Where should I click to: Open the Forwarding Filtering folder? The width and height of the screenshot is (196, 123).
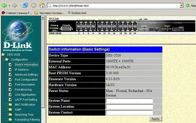pyautogui.click(x=27, y=120)
